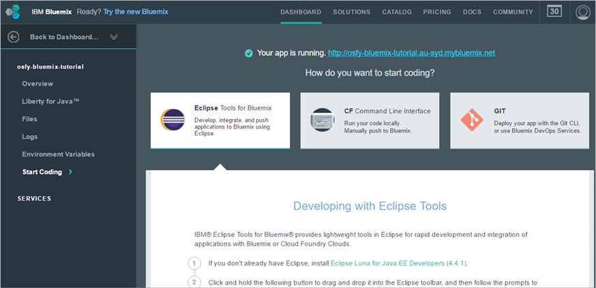This screenshot has width=596, height=288.
Task: Click the back arrow circle icon
Action: pyautogui.click(x=14, y=37)
